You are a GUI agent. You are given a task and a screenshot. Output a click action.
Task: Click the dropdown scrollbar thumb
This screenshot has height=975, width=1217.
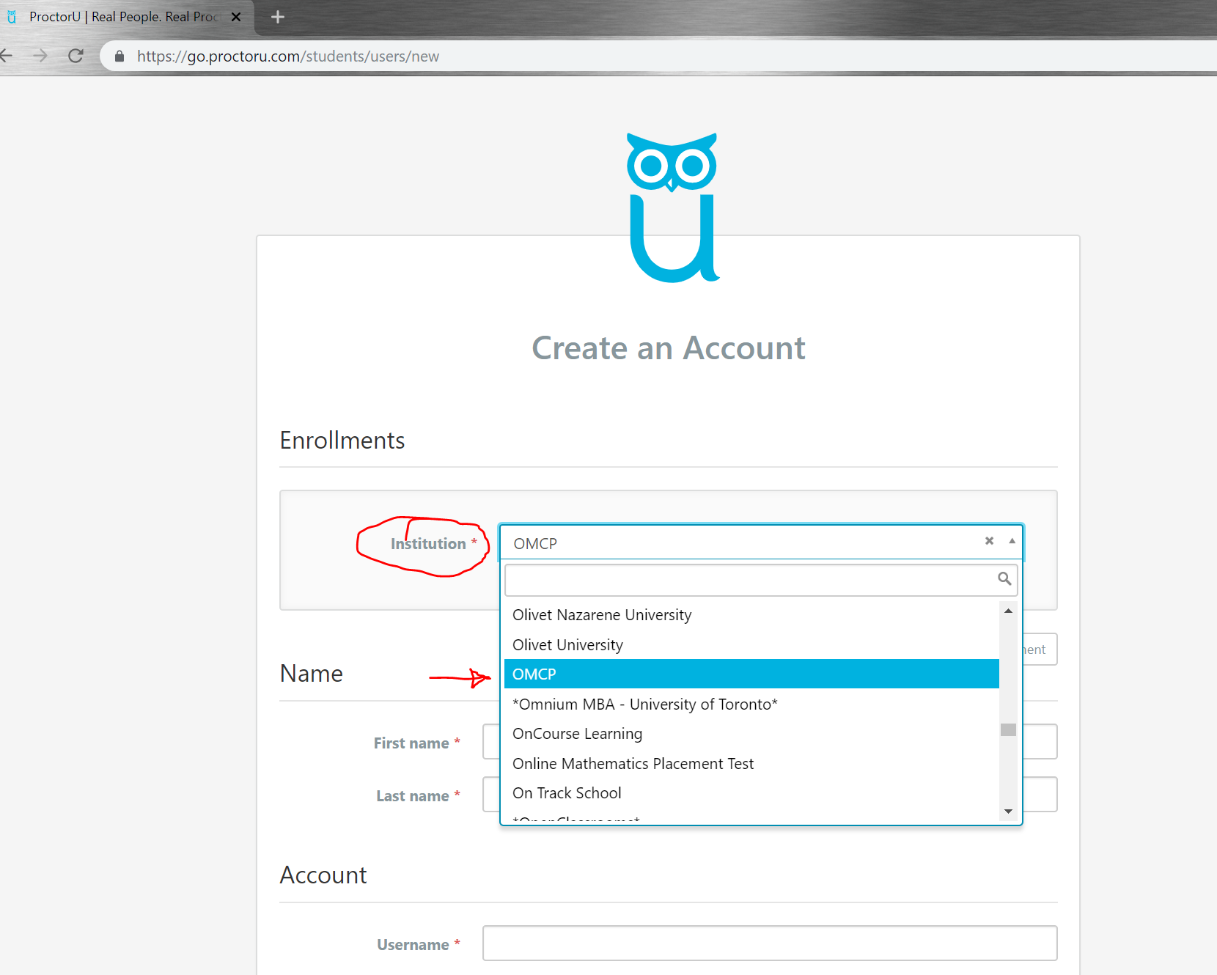[x=1008, y=729]
